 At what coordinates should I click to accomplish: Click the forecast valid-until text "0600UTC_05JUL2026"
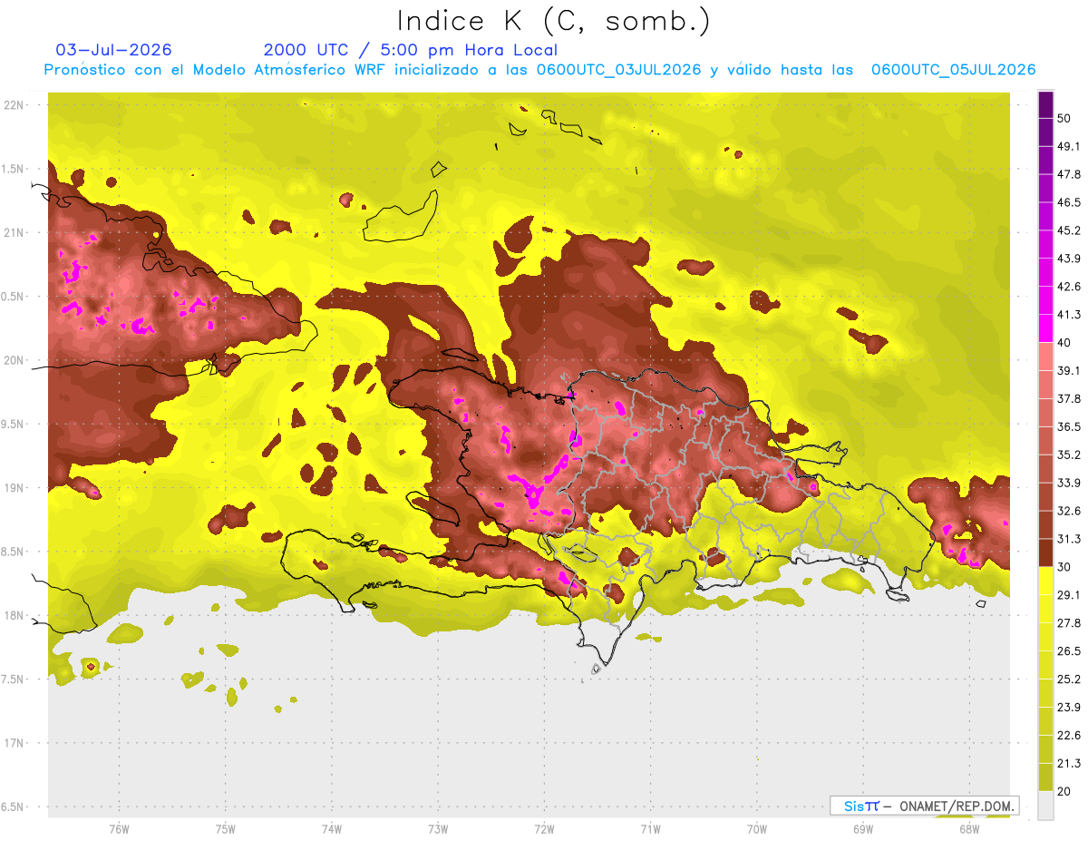coord(954,70)
